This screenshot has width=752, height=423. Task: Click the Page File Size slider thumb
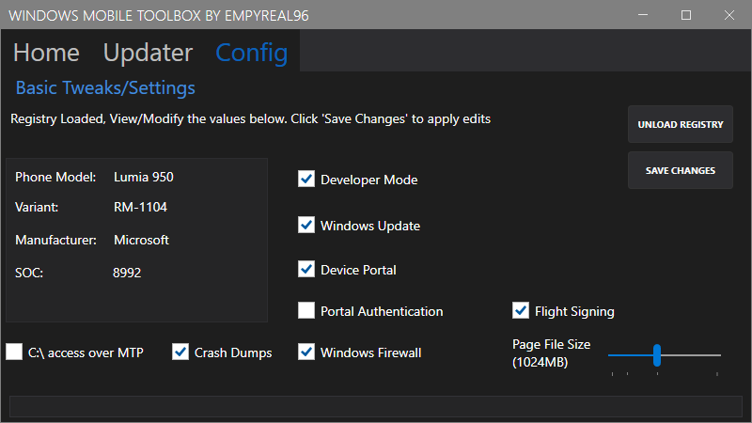pos(657,355)
